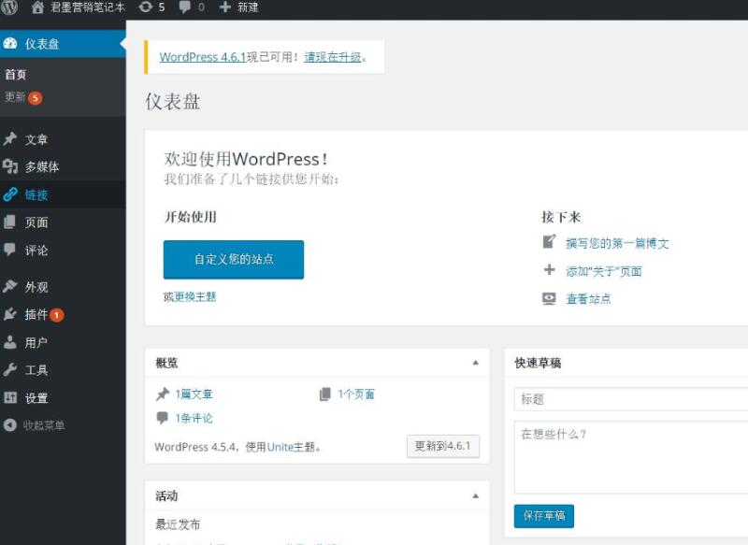Click the page icon beside 1个页面
Screen dimensions: 748x545
pyautogui.click(x=324, y=394)
